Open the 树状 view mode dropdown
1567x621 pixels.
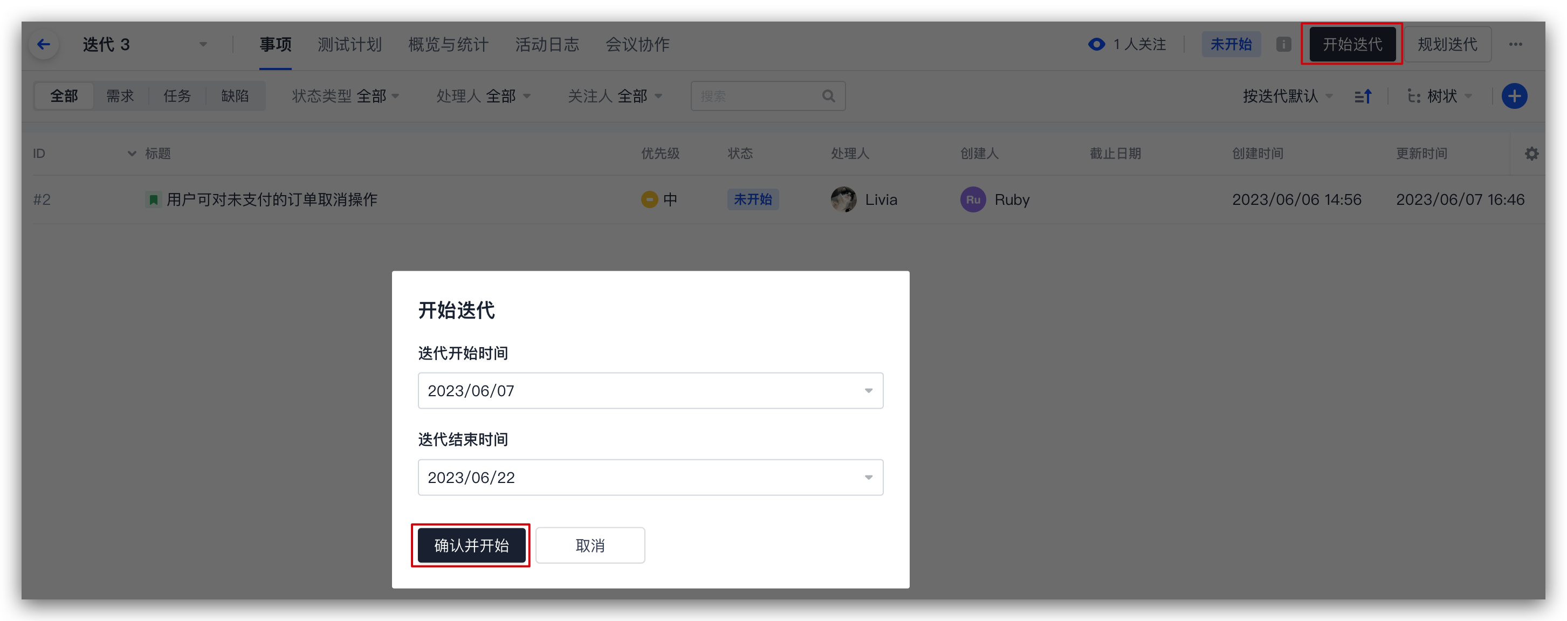[x=1439, y=96]
